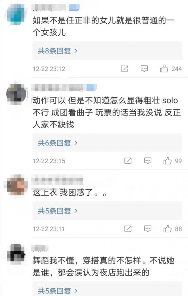Reply to the 23:15 comment via bubble icon

148,161
